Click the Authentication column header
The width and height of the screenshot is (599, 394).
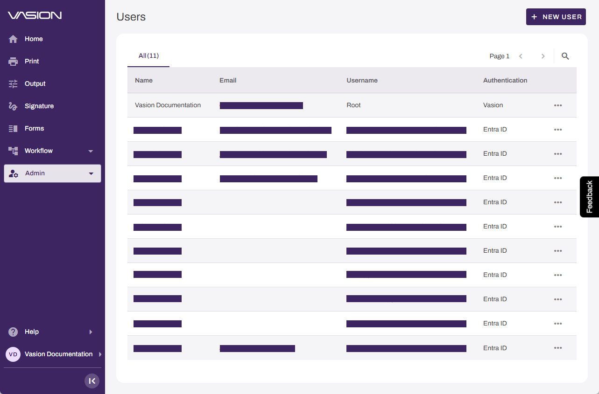(505, 80)
